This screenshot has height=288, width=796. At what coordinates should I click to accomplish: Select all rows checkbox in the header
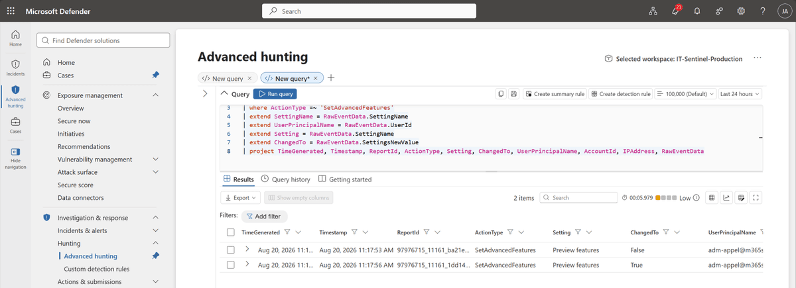[x=230, y=232]
